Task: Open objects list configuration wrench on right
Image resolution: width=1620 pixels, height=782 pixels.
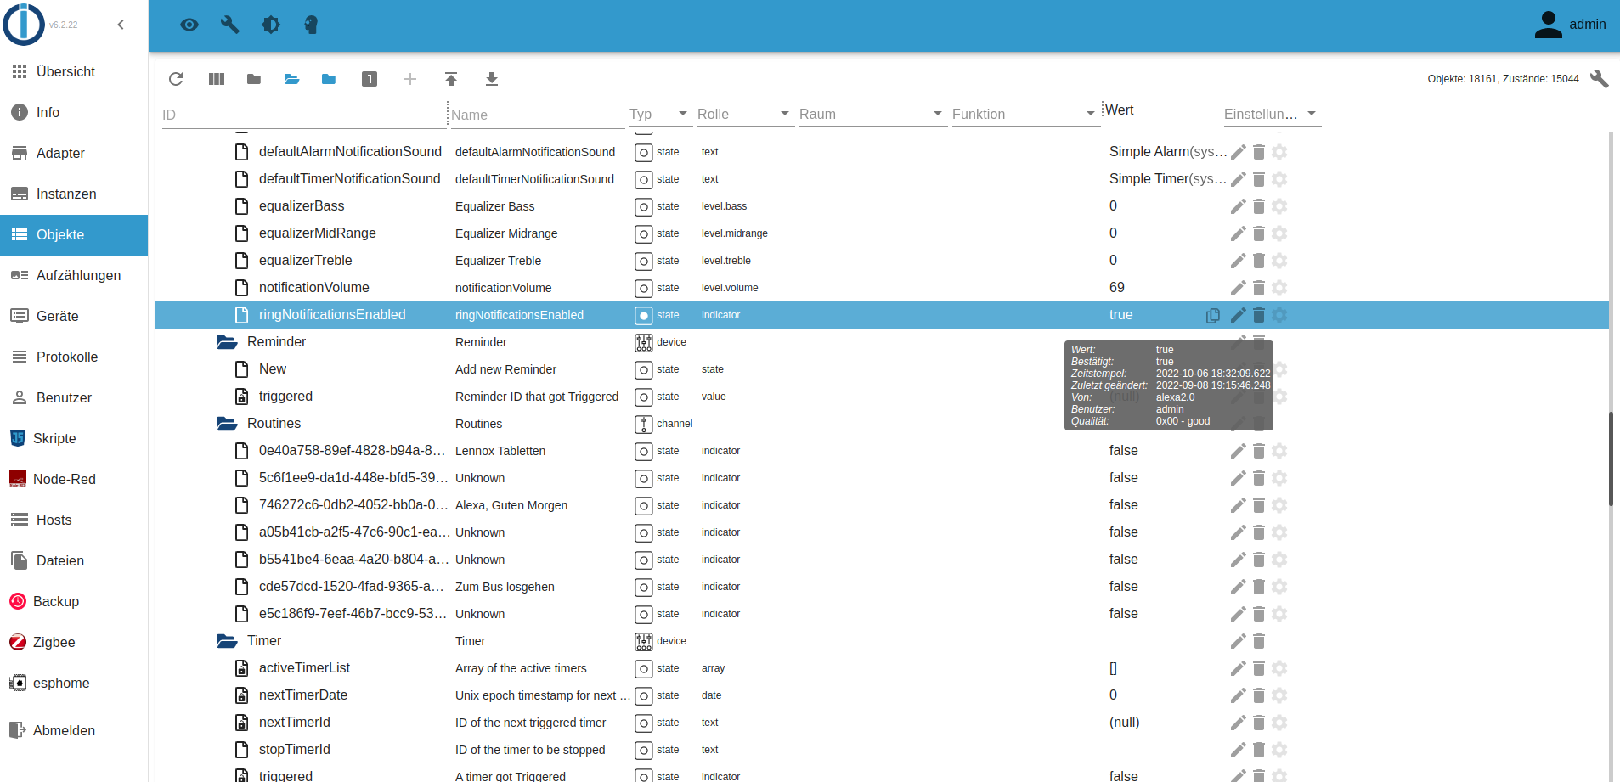Action: click(1600, 79)
